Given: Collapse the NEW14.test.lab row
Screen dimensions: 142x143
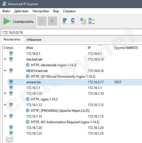Looking at the screenshot, I should (x=5, y=71).
